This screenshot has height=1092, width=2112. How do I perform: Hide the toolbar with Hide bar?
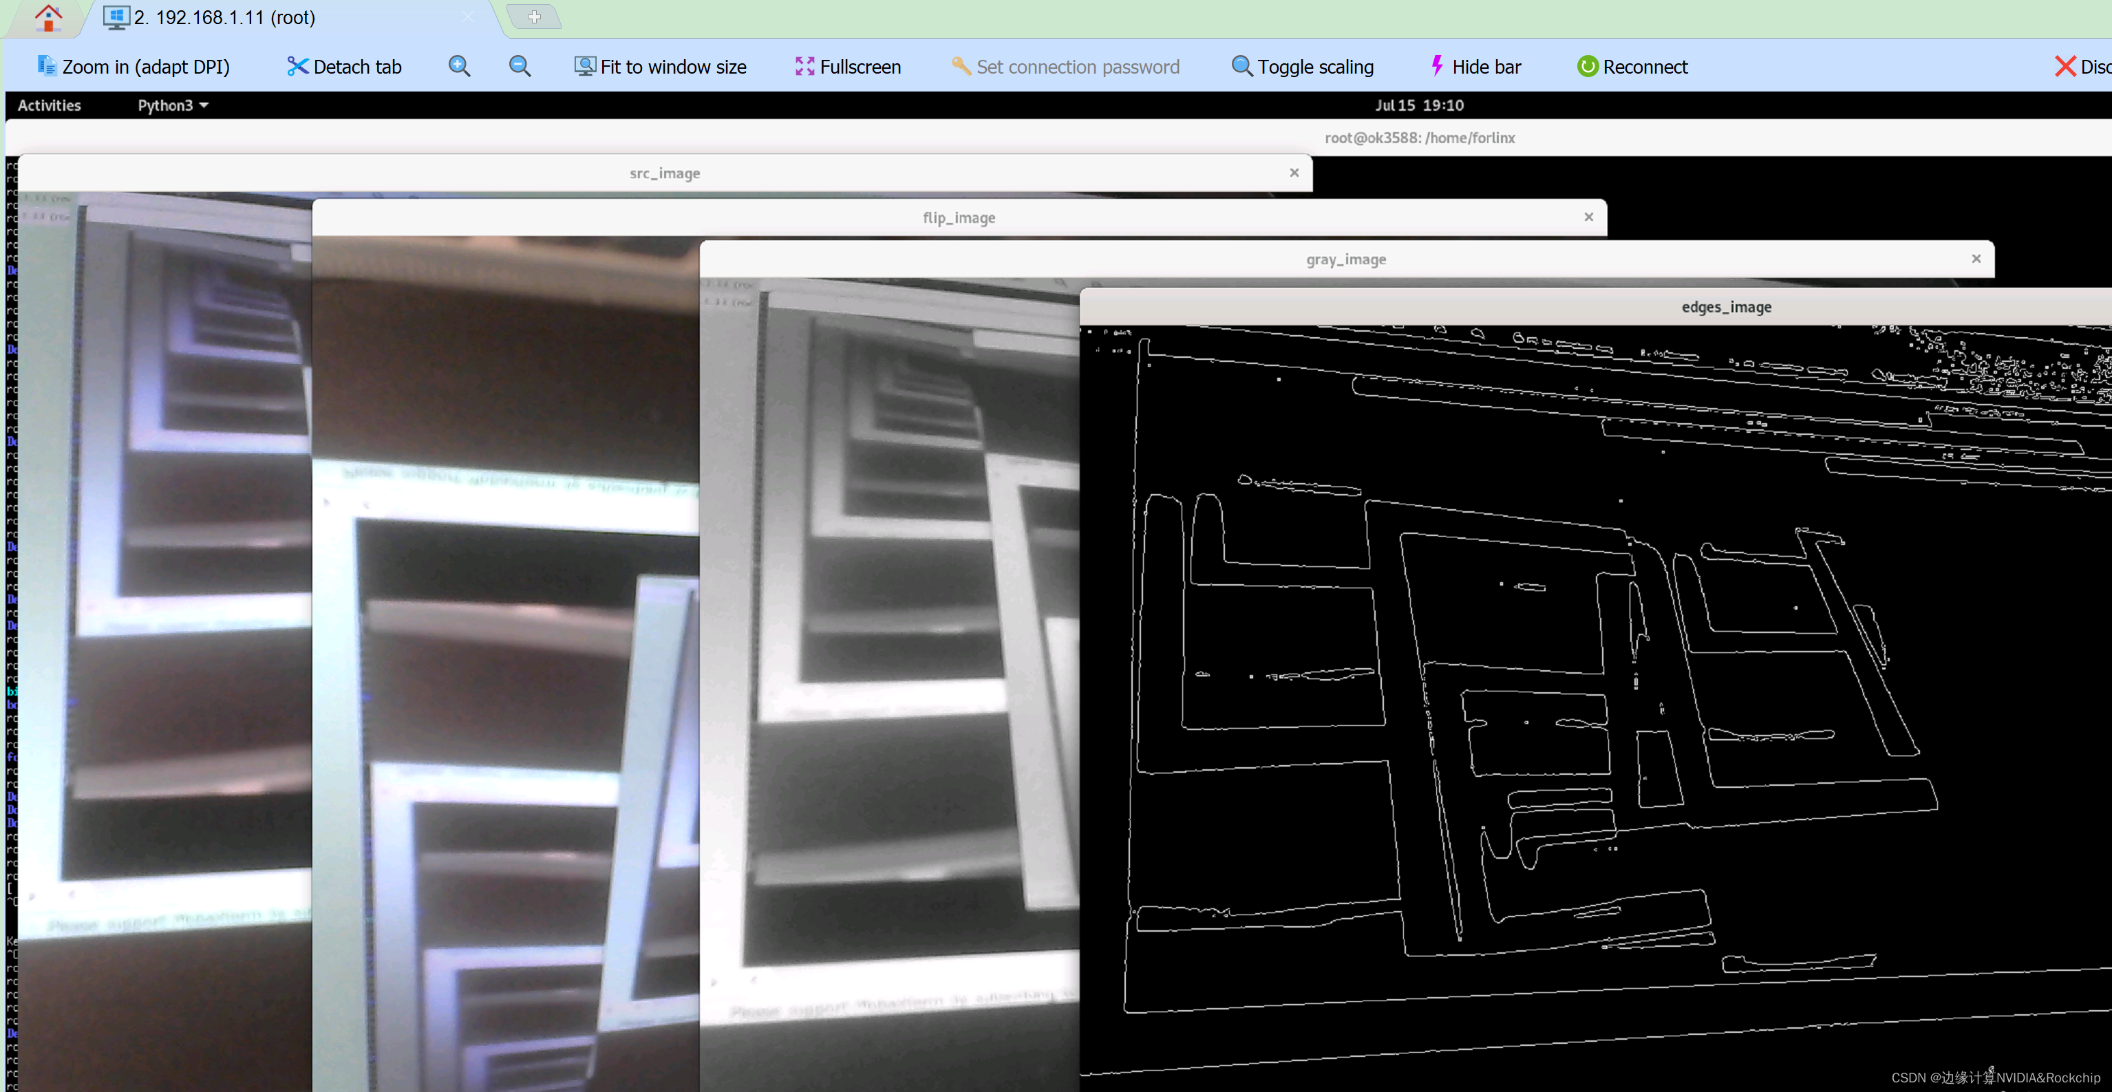pos(1475,67)
